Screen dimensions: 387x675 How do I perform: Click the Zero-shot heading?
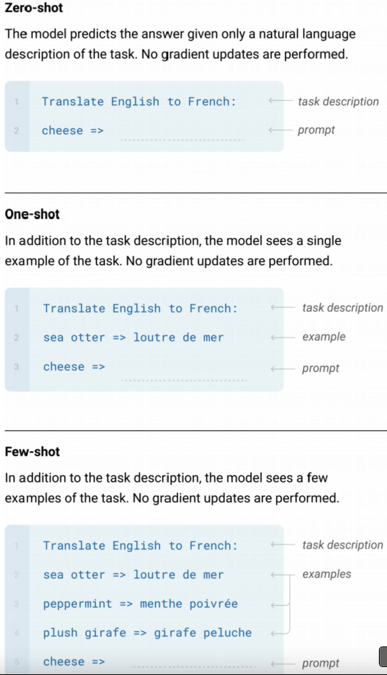[34, 8]
